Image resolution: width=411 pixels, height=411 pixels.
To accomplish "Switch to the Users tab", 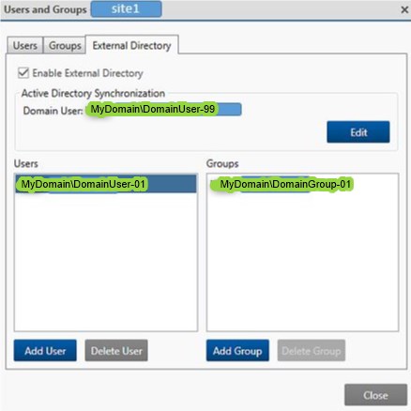I will tap(25, 46).
